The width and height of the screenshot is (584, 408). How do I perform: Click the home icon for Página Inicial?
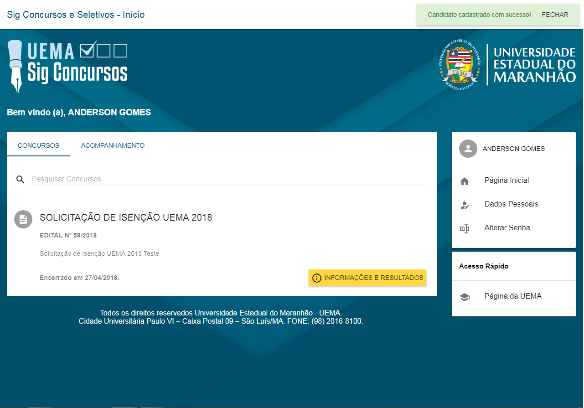click(x=465, y=181)
